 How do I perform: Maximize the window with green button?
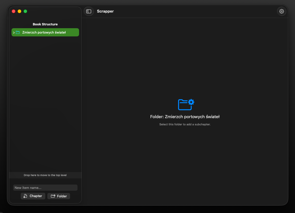25,11
